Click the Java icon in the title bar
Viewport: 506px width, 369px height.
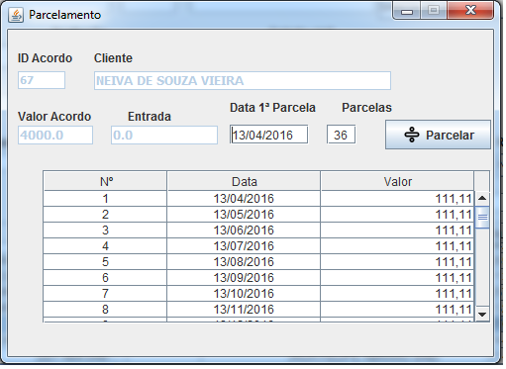pos(16,15)
